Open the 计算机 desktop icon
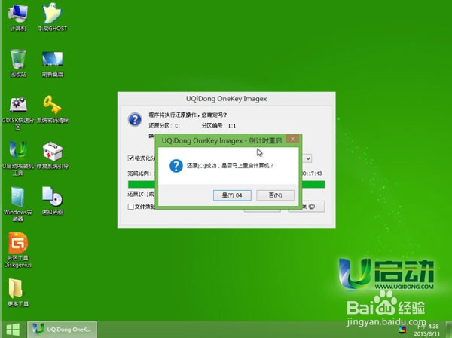Screen dimensions: 452x338 coord(18,17)
